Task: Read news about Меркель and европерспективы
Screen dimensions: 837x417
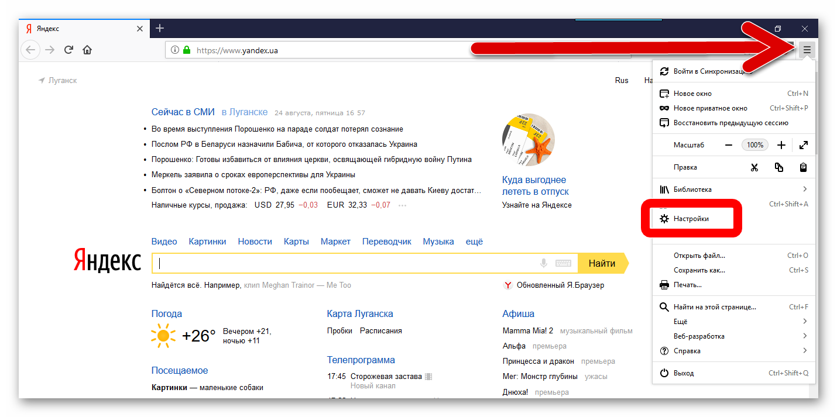Action: [253, 174]
